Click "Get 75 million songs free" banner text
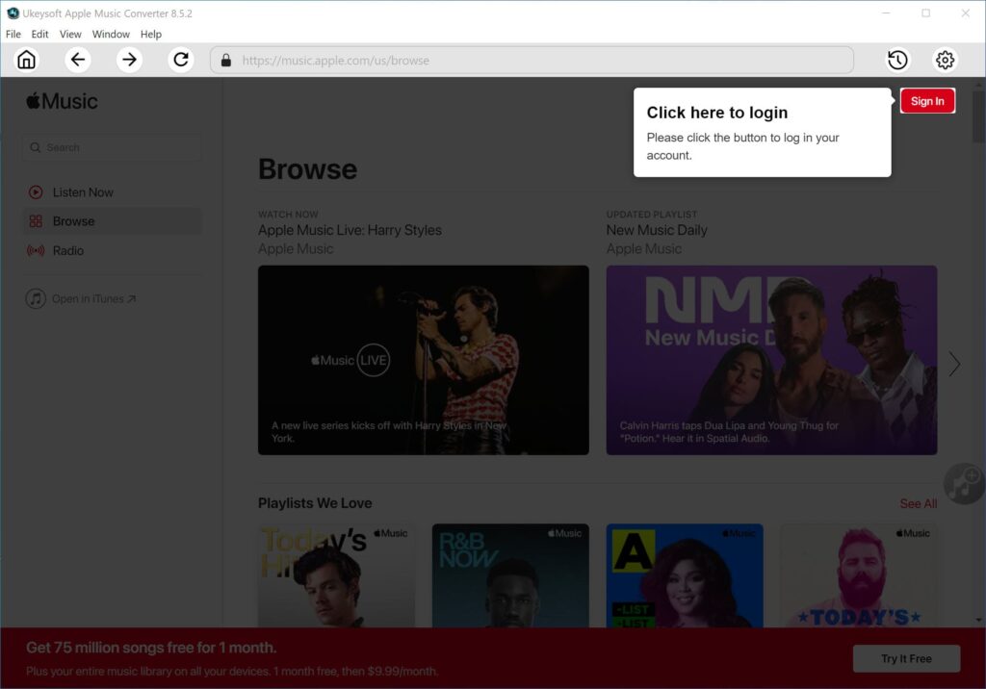Image resolution: width=986 pixels, height=689 pixels. (x=151, y=648)
